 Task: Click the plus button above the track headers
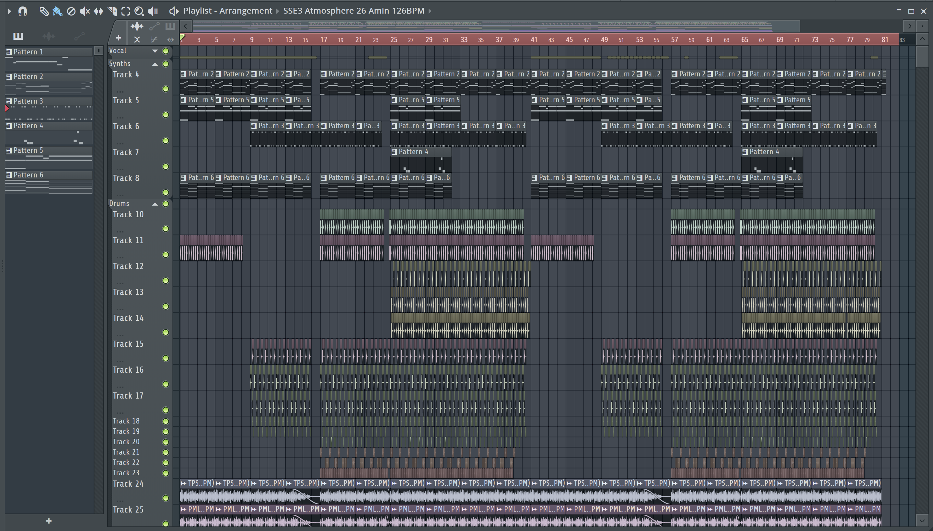(x=118, y=38)
